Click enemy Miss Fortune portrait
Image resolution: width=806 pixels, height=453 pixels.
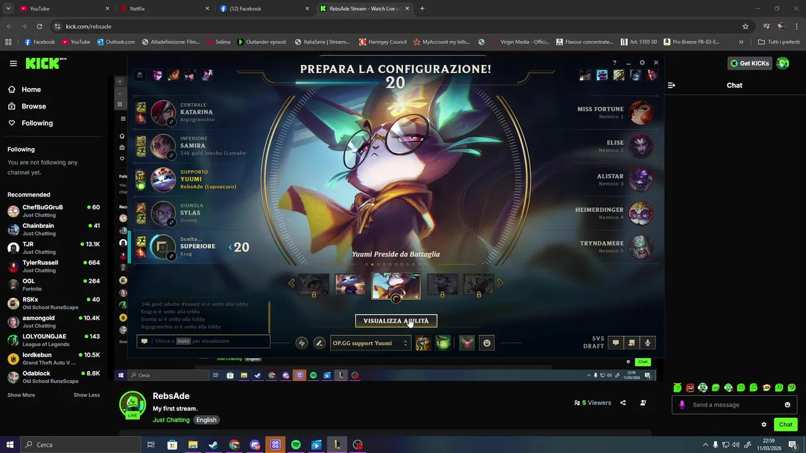(641, 113)
